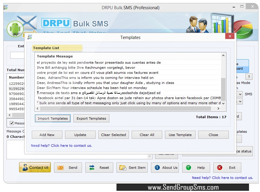Select the 'bulk sms sends all type' template
260x192 pixels.
(128, 103)
